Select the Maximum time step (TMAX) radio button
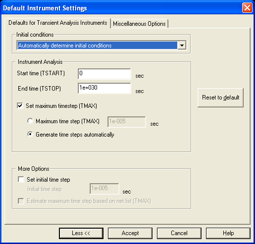The height and width of the screenshot is (244, 255). pyautogui.click(x=30, y=121)
